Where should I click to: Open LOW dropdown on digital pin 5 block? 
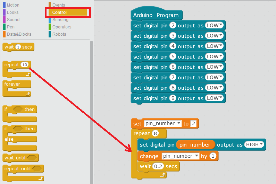214,56
